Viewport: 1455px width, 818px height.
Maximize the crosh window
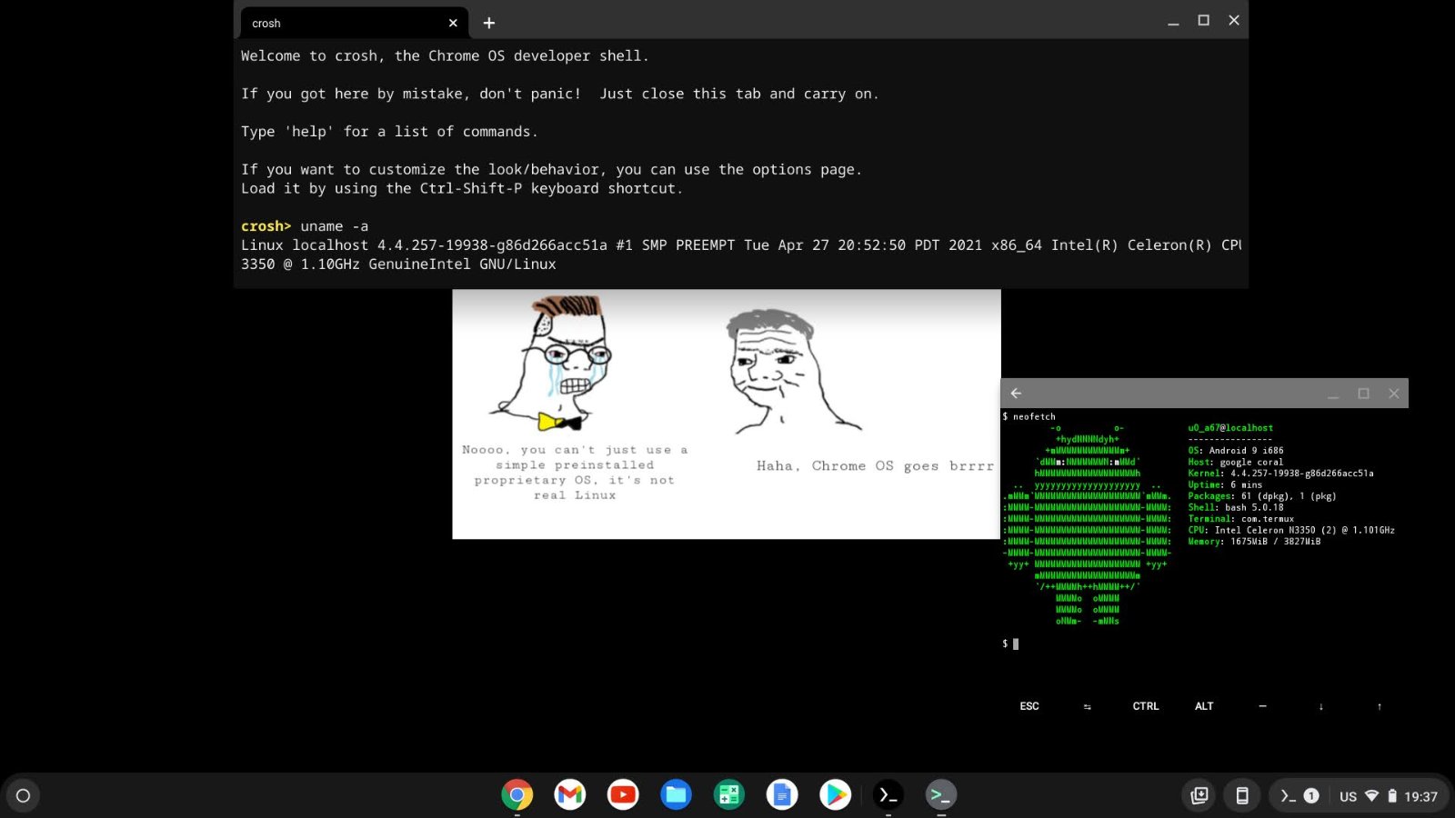tap(1203, 20)
